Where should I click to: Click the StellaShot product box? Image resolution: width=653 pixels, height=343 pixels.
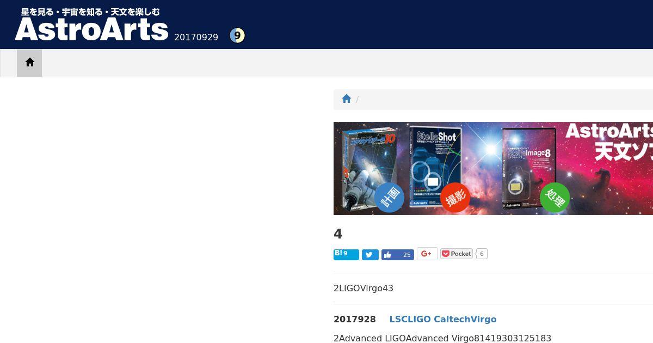coord(435,167)
